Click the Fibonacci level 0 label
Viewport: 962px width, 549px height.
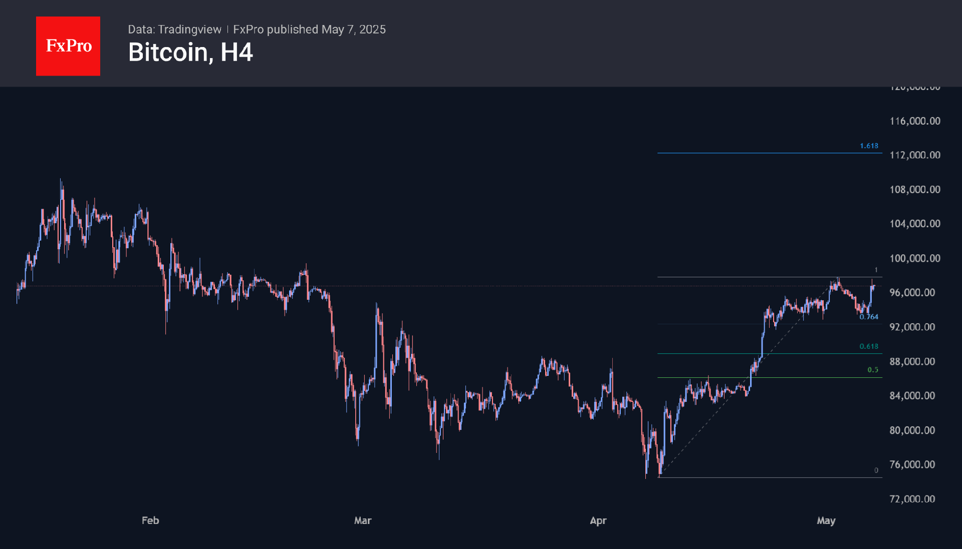[x=876, y=470]
